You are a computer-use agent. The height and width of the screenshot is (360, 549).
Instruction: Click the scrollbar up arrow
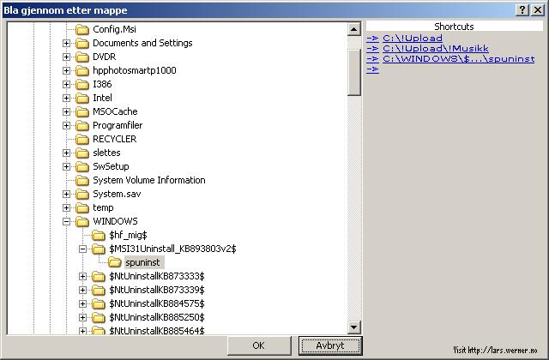354,29
